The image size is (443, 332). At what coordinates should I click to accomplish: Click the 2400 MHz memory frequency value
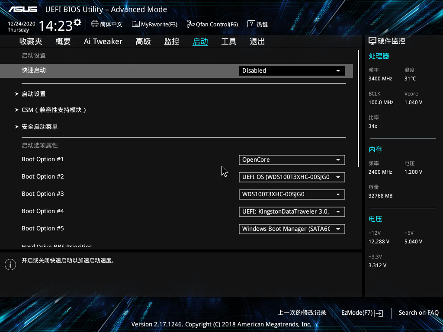pos(380,172)
